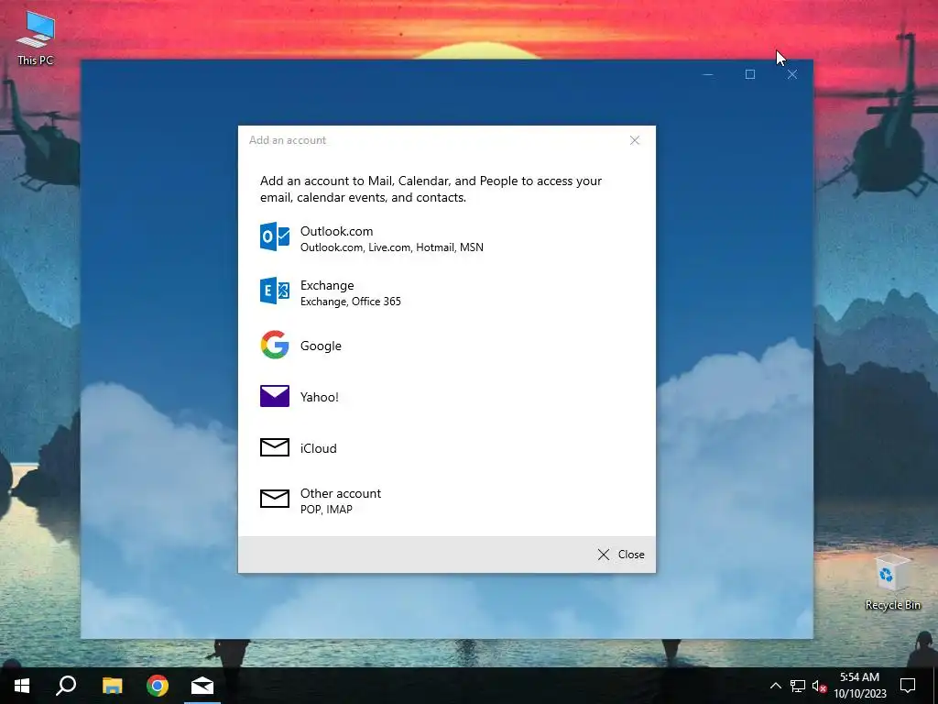Screen dimensions: 938x704
Task: Open the Windows Start menu
Action: [22, 686]
